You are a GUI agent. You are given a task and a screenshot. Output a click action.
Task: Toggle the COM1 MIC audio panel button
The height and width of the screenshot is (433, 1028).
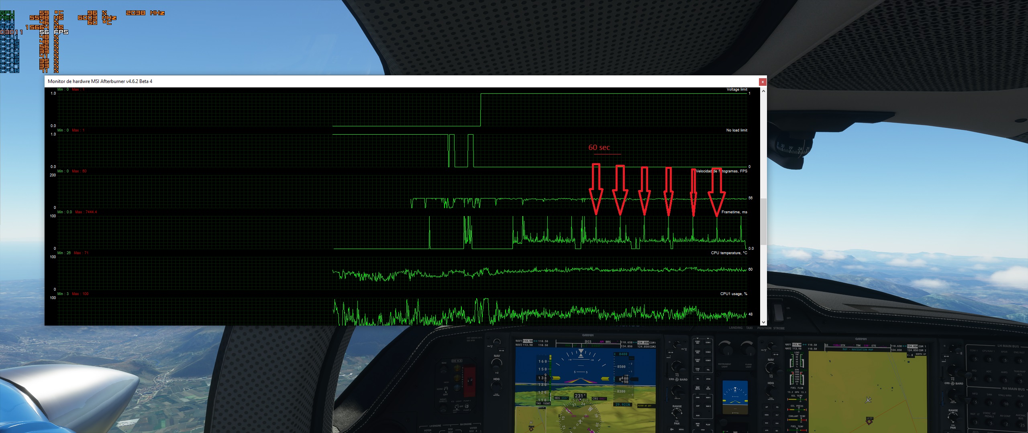pos(698,342)
